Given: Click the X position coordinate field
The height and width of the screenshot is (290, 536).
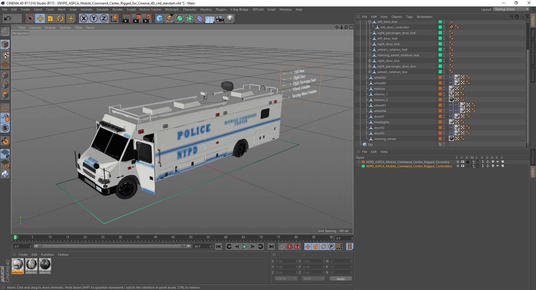Looking at the screenshot, I should pyautogui.click(x=286, y=261).
